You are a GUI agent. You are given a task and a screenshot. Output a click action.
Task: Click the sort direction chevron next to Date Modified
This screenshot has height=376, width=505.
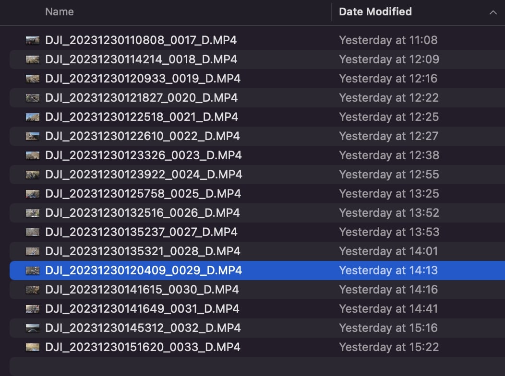point(493,12)
